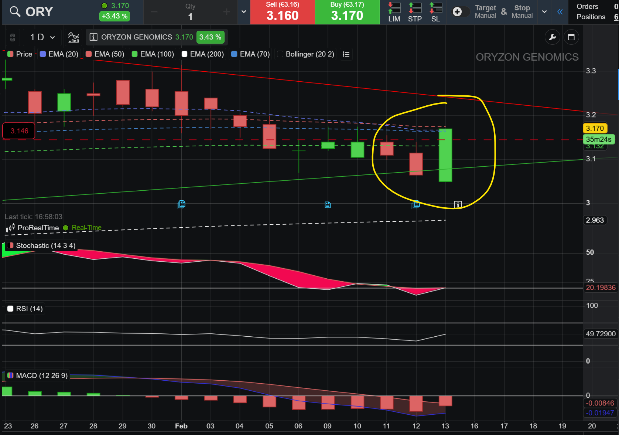This screenshot has height=435, width=619.
Task: Toggle the Bollinger (20 2) indicator checkbox
Action: 280,54
